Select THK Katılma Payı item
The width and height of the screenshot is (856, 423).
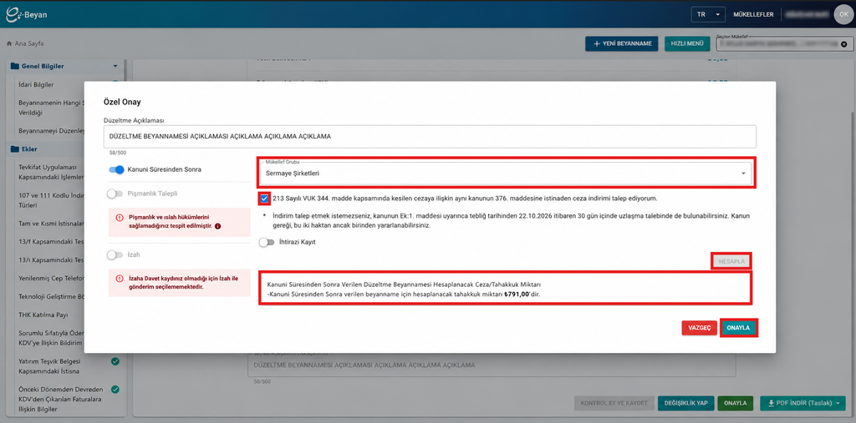click(x=43, y=315)
